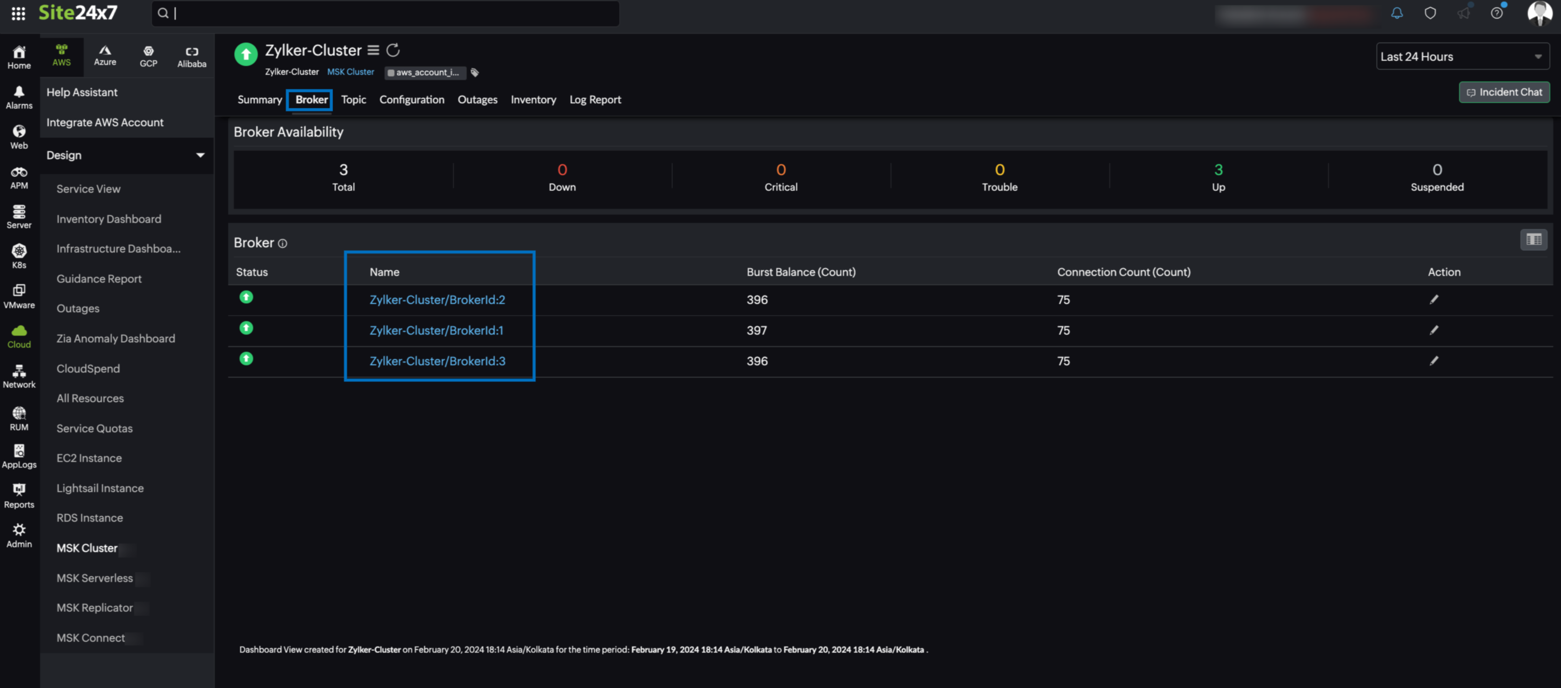Image resolution: width=1561 pixels, height=688 pixels.
Task: Click the Incident Chat button
Action: (x=1503, y=91)
